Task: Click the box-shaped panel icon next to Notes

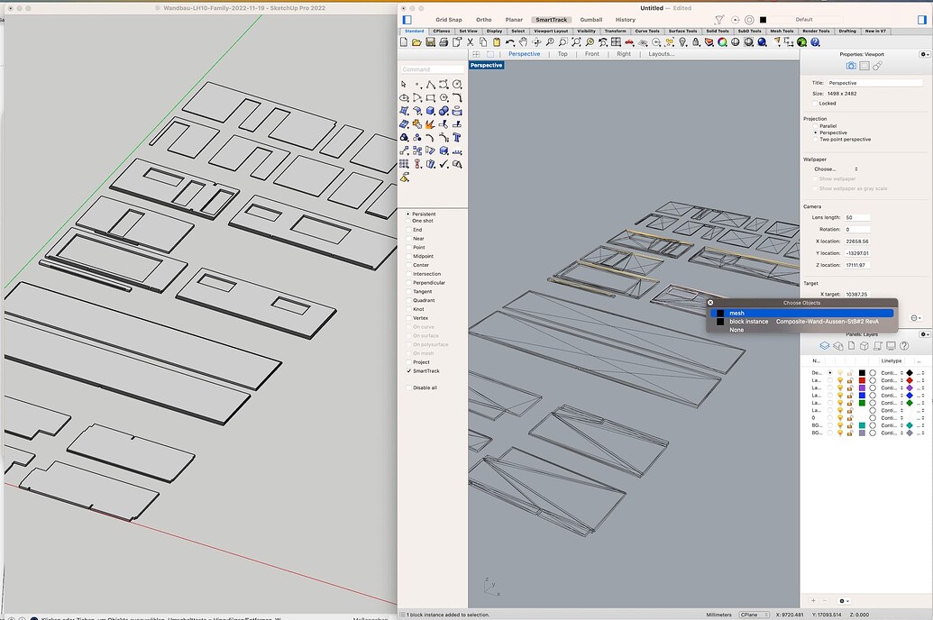Action: click(864, 345)
